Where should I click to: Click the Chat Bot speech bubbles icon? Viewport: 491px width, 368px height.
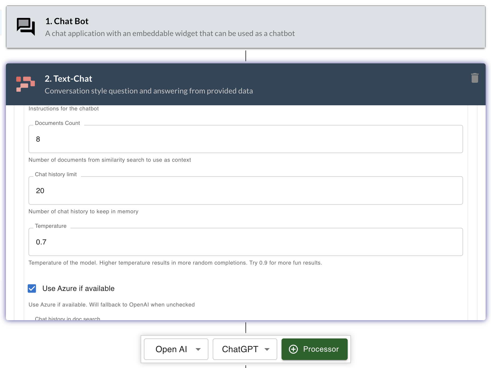pyautogui.click(x=26, y=26)
